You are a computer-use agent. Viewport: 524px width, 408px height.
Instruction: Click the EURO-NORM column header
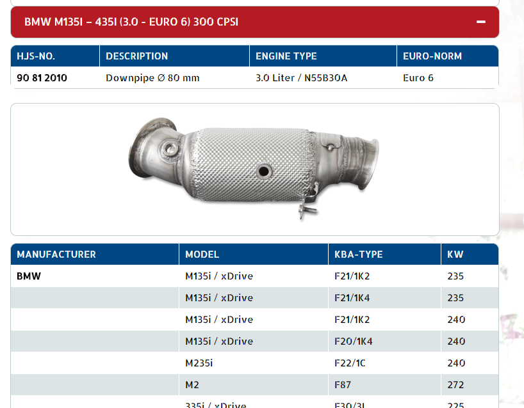pyautogui.click(x=448, y=56)
